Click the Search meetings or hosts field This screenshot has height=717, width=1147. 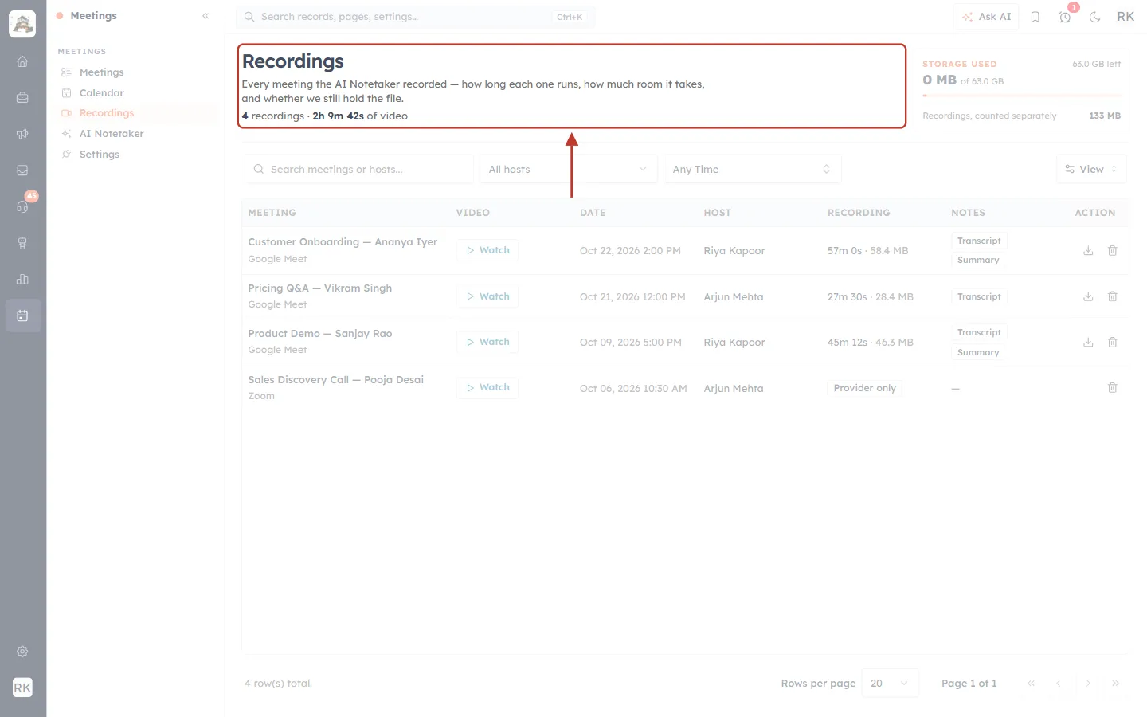(x=359, y=169)
